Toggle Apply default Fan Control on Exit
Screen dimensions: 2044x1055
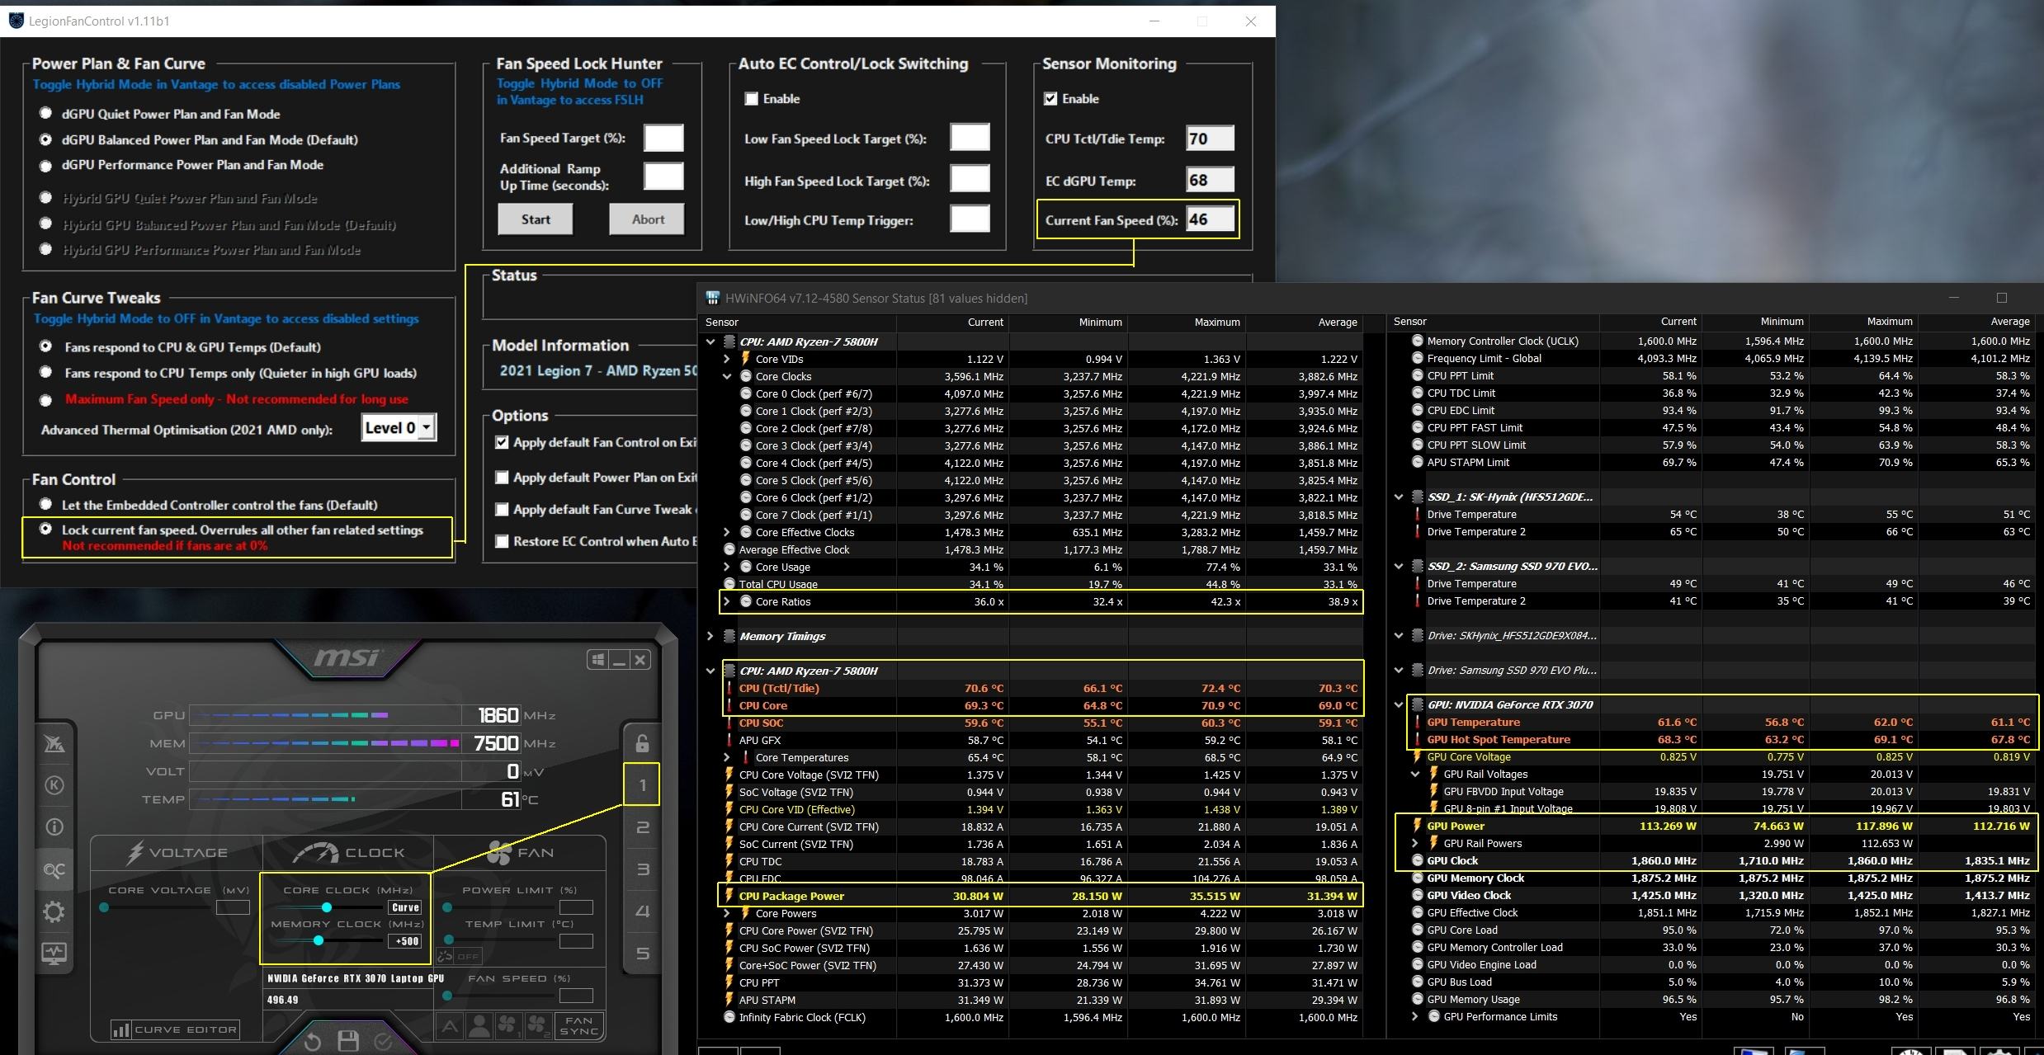tap(501, 442)
